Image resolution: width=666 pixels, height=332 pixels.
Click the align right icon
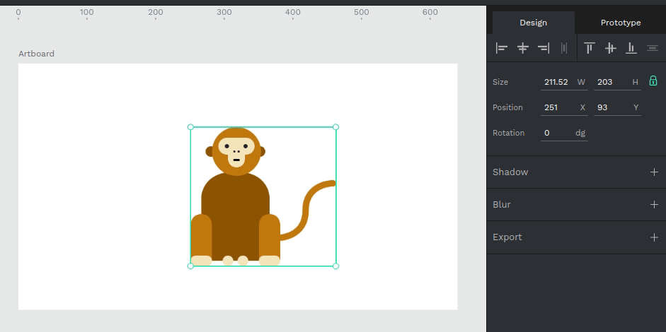pos(544,48)
